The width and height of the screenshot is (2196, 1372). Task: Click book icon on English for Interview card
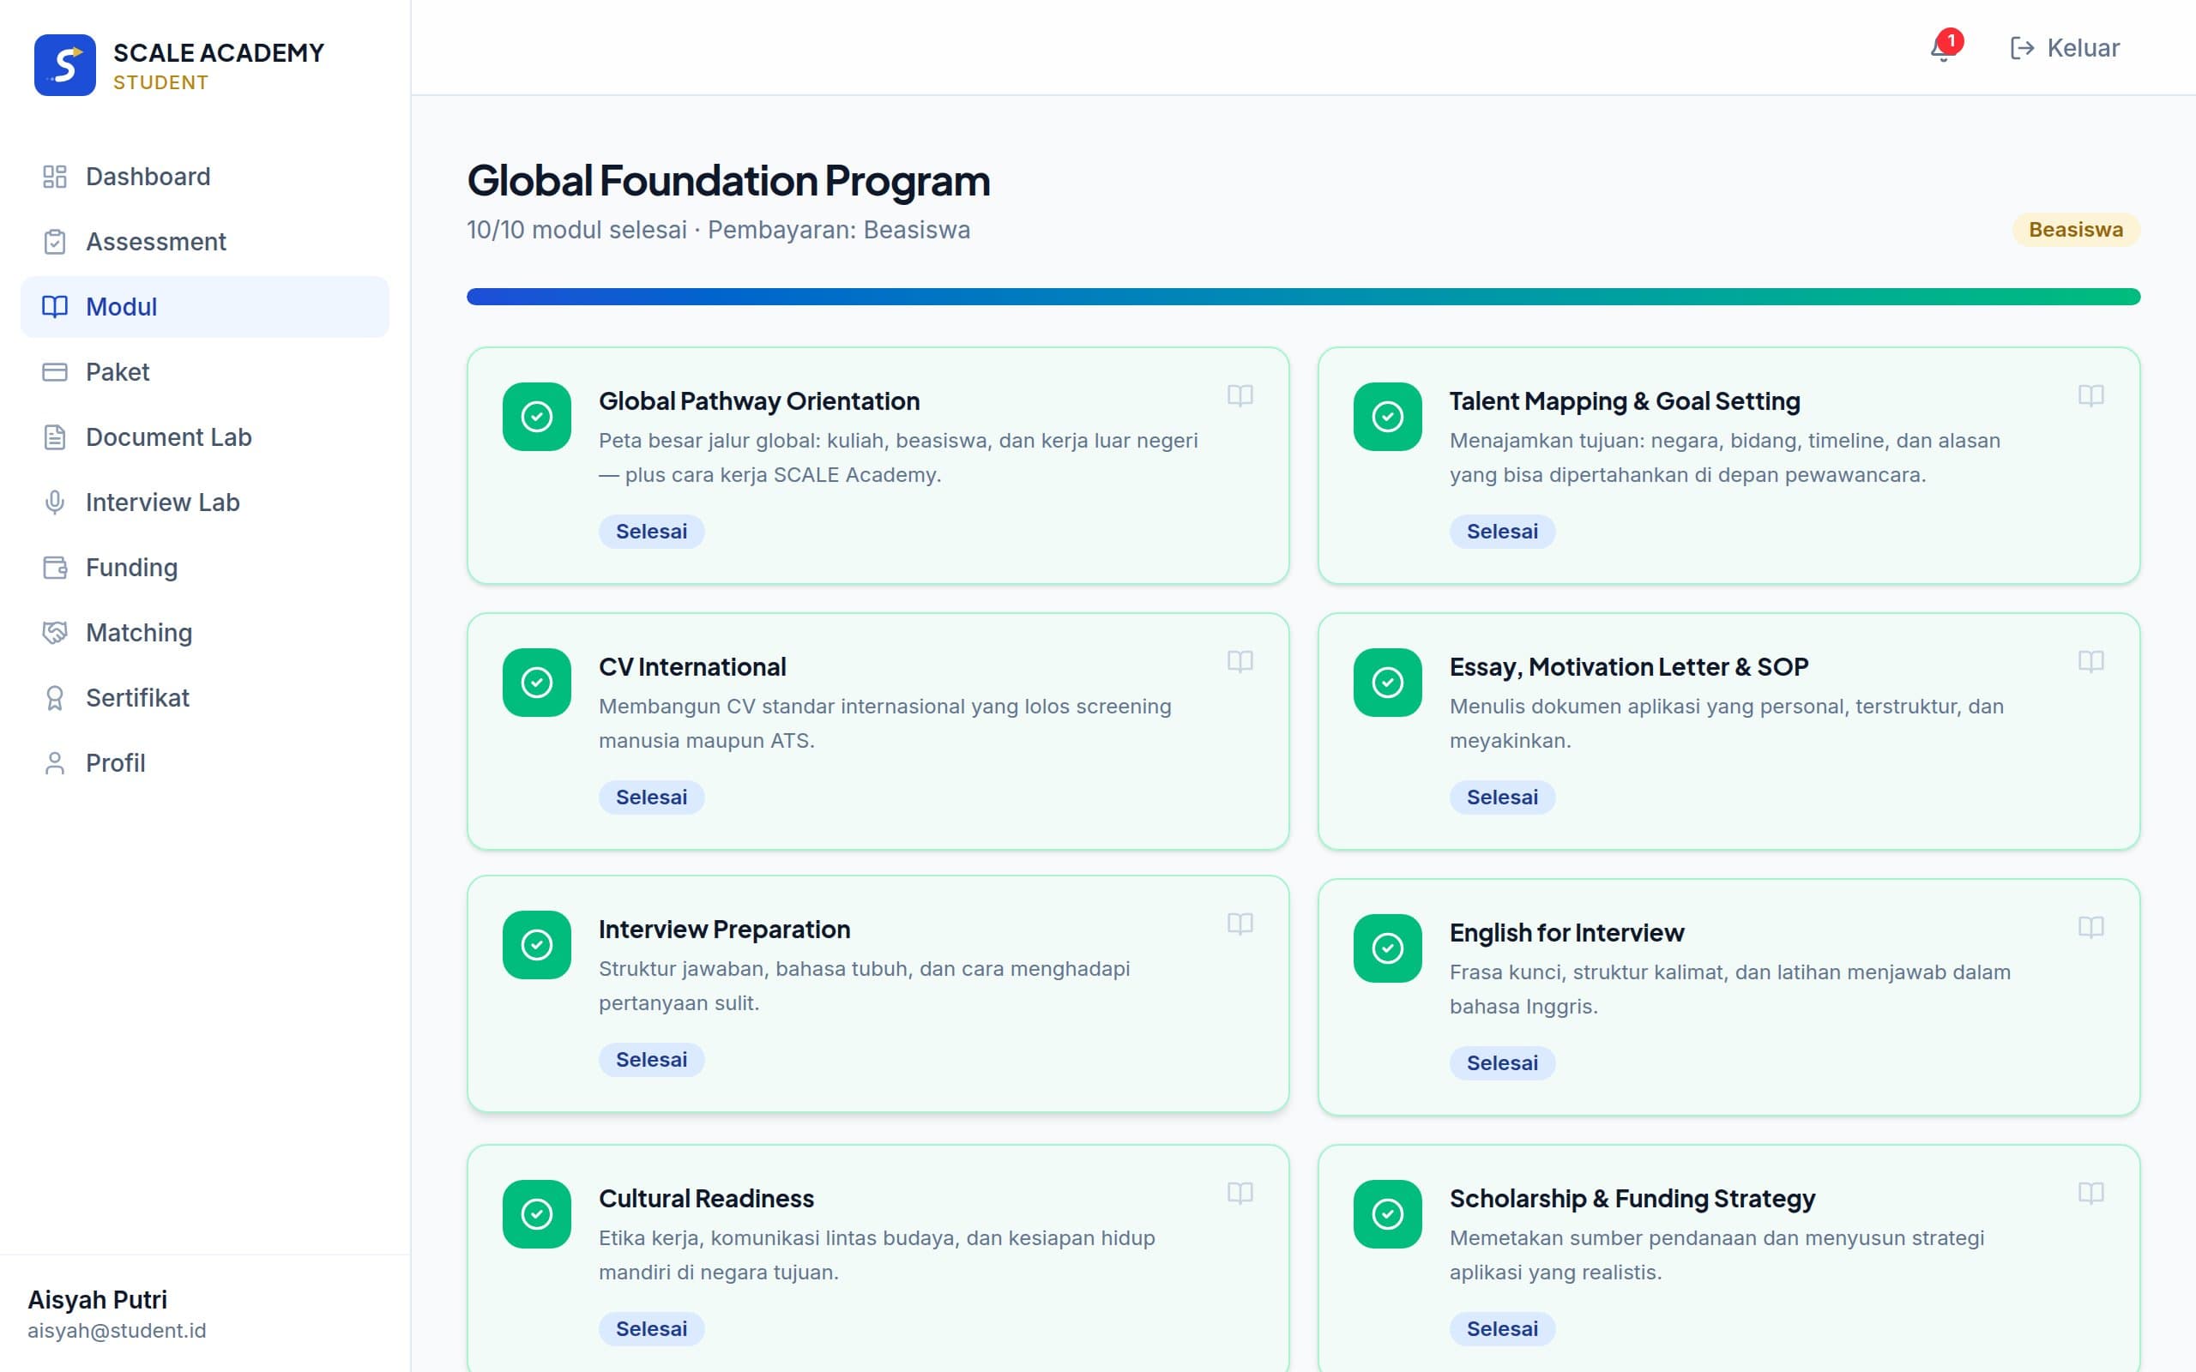tap(2090, 927)
